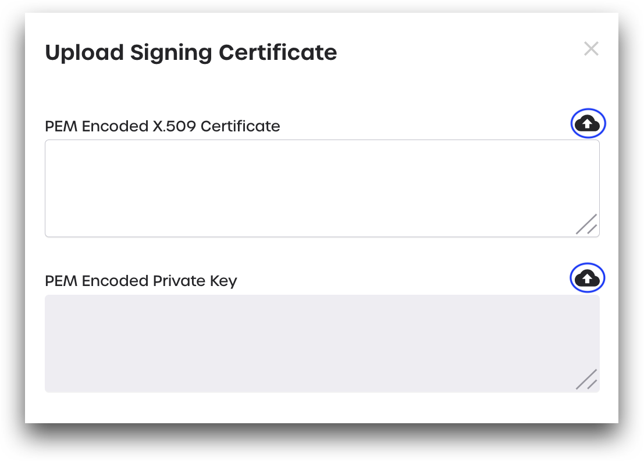Click the resize handle of the private key textarea
Screen dimensions: 644x461
click(587, 380)
